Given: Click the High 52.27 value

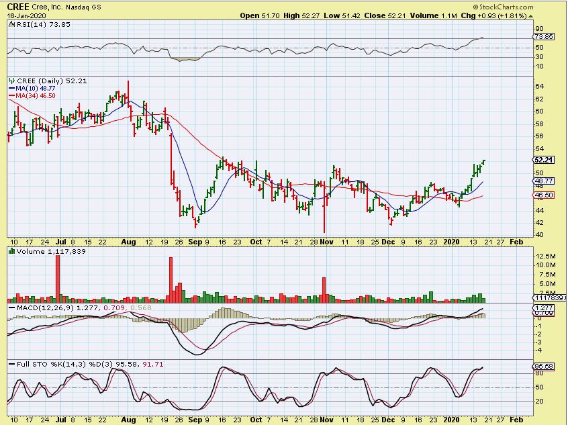Looking at the screenshot, I should pyautogui.click(x=301, y=16).
